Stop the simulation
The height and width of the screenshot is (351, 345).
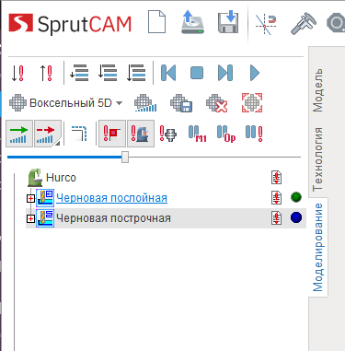(197, 73)
